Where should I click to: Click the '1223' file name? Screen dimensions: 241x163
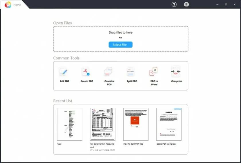59,144
